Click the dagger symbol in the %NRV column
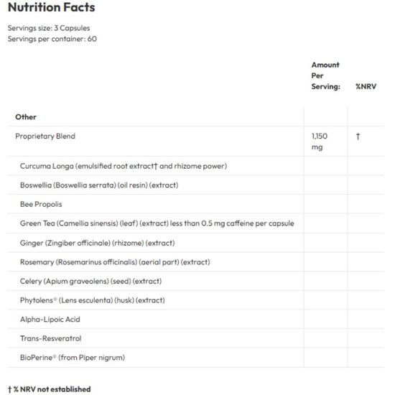This screenshot has height=395, width=395. (358, 136)
